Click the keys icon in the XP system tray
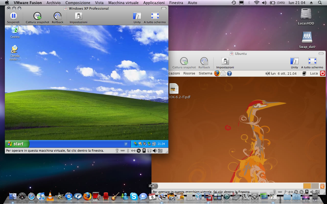327x204 pixels. tap(140, 144)
